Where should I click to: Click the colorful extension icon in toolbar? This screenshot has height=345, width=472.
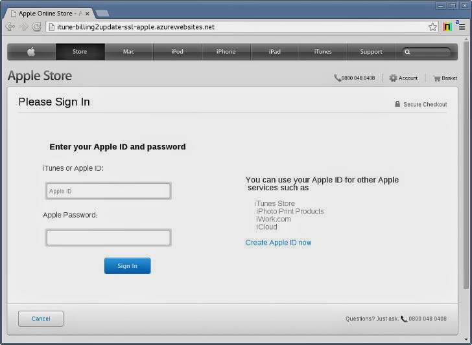[x=447, y=27]
